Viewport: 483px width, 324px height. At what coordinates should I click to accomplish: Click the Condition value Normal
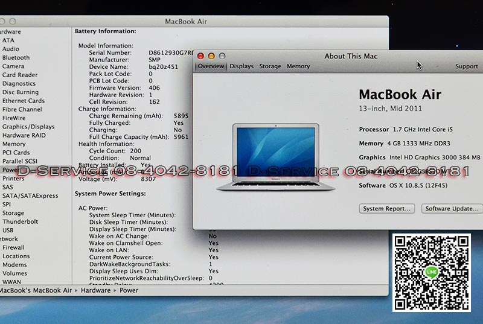140,158
